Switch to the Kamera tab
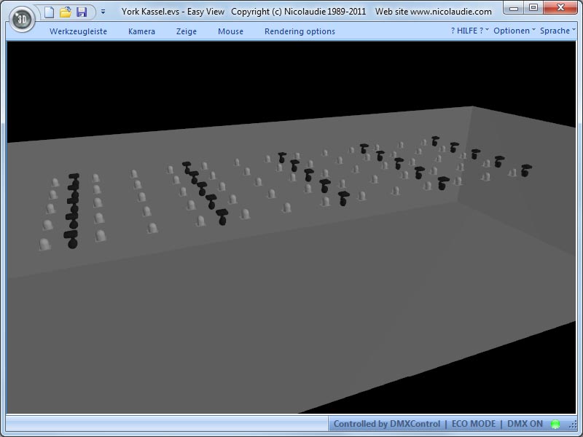Image resolution: width=583 pixels, height=437 pixels. (141, 31)
